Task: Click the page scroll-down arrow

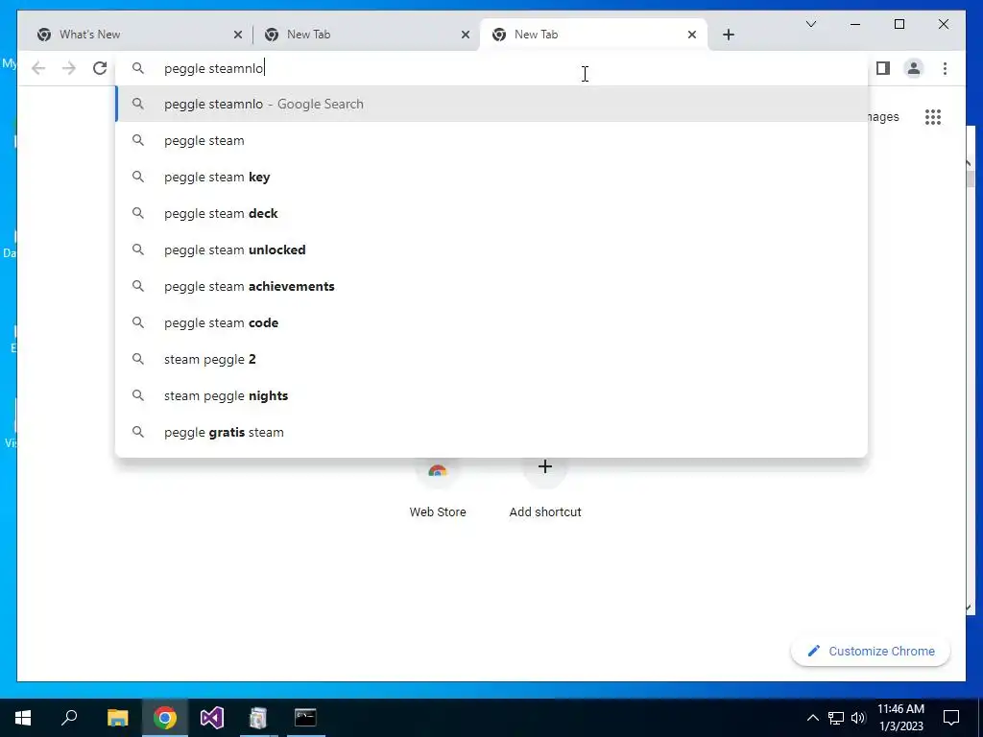Action: pos(969,607)
